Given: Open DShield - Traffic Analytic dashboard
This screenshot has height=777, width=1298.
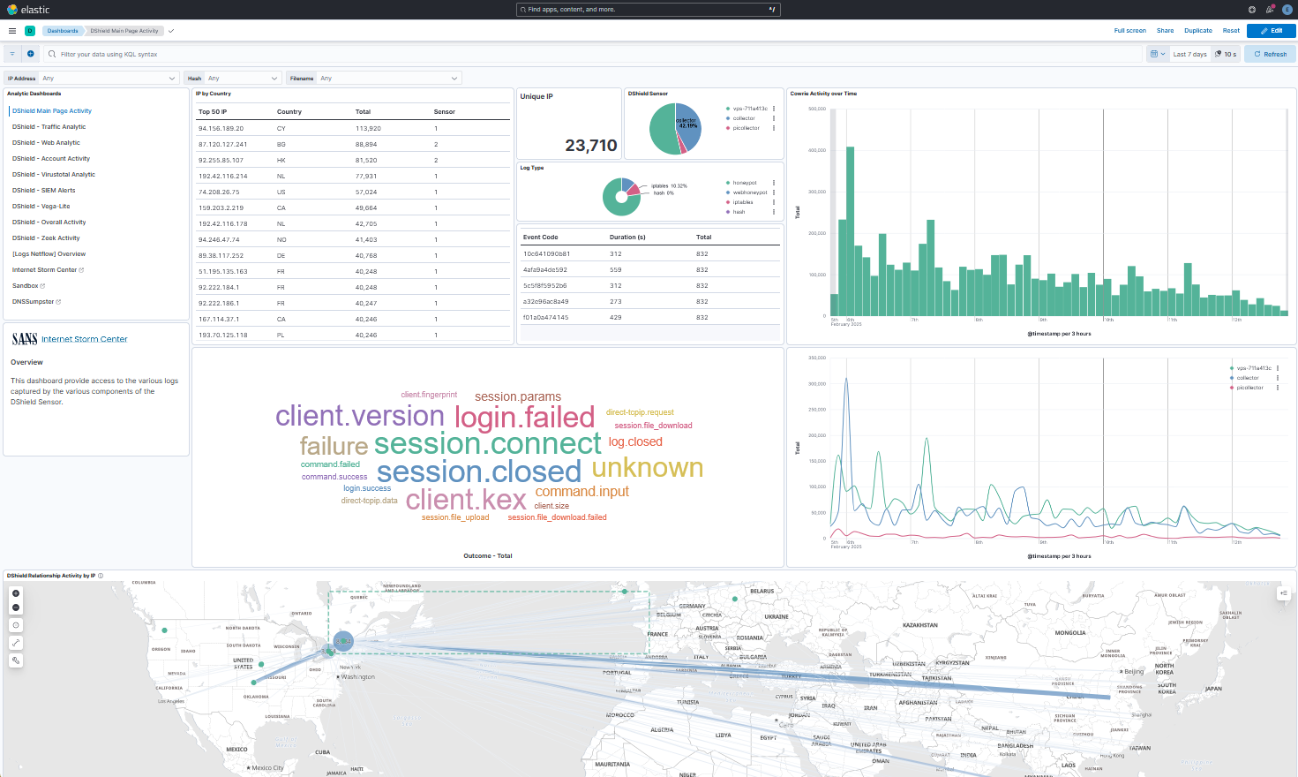Looking at the screenshot, I should [49, 127].
